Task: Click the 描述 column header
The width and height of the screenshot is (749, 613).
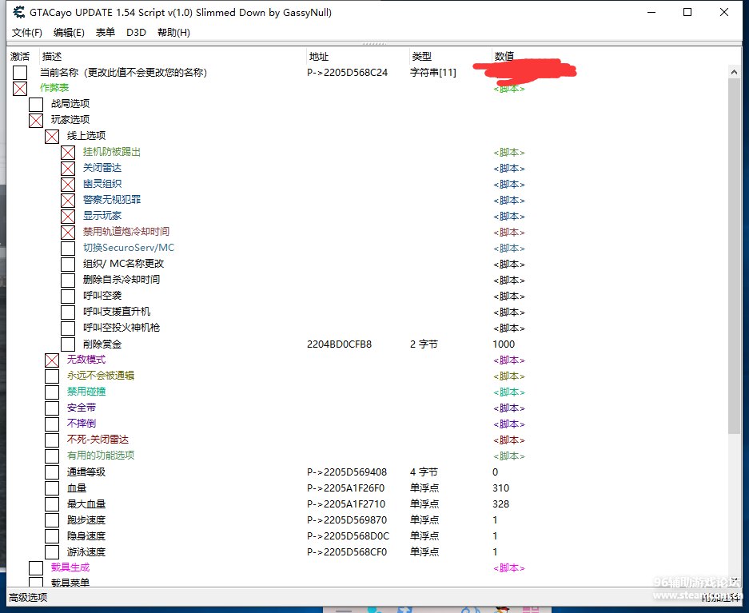Action: (x=52, y=57)
